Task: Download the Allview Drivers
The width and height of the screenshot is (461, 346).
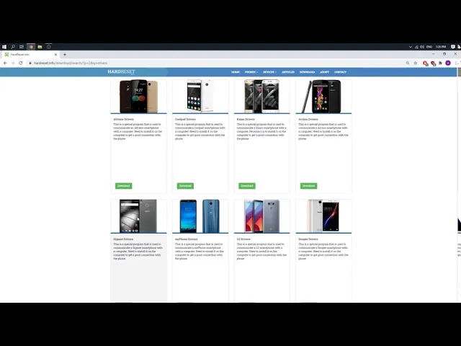Action: coord(123,186)
